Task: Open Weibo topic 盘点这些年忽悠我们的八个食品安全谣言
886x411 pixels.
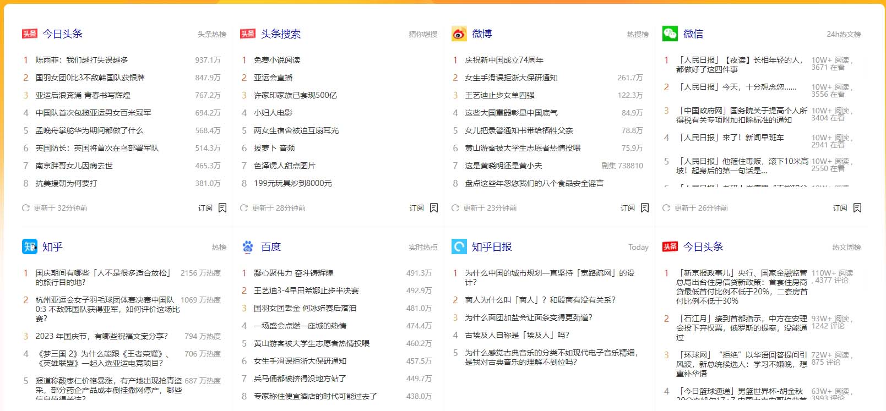Action: click(534, 183)
